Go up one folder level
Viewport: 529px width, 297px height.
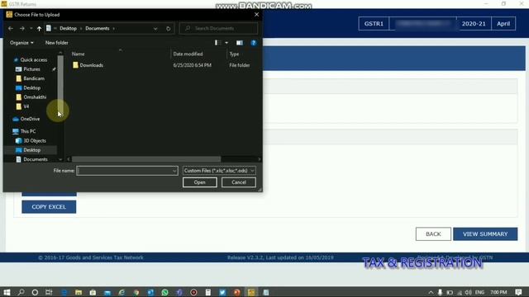(39, 29)
